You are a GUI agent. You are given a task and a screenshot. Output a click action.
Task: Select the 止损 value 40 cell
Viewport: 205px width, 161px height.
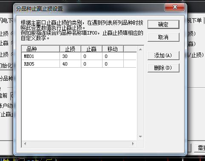click(70, 64)
